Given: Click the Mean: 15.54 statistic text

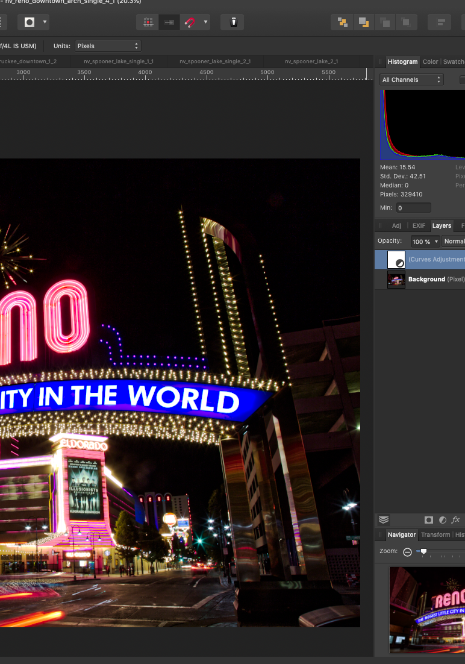Looking at the screenshot, I should pos(398,168).
